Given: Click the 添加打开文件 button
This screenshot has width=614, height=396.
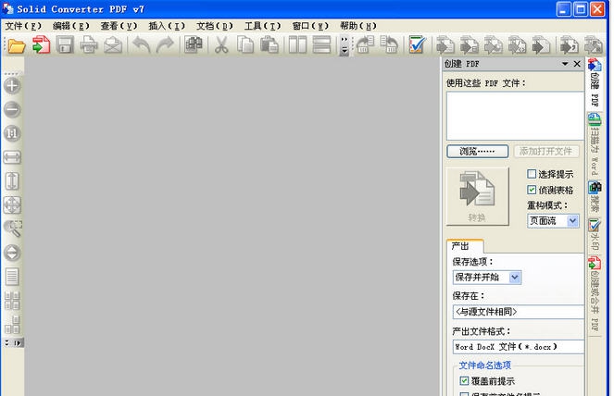Looking at the screenshot, I should pyautogui.click(x=545, y=151).
